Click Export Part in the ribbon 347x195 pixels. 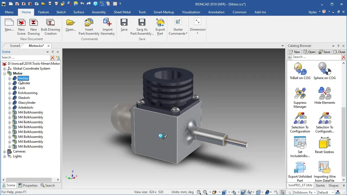(160, 27)
